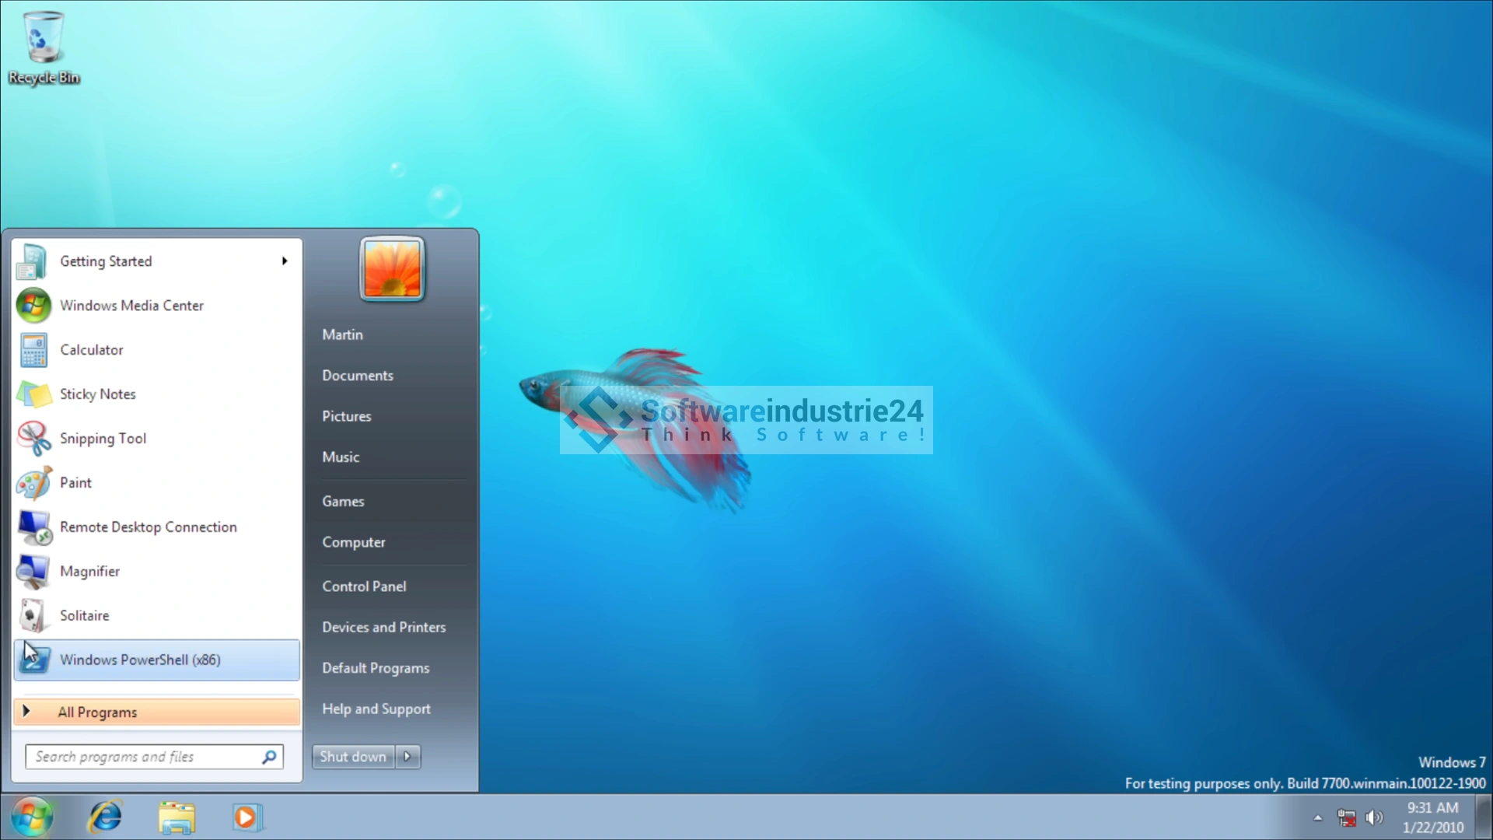Open Help and Support link
Screen dimensions: 1493x840
coord(376,709)
